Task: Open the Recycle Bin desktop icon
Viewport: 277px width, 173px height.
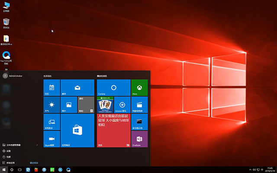Action: (6, 22)
